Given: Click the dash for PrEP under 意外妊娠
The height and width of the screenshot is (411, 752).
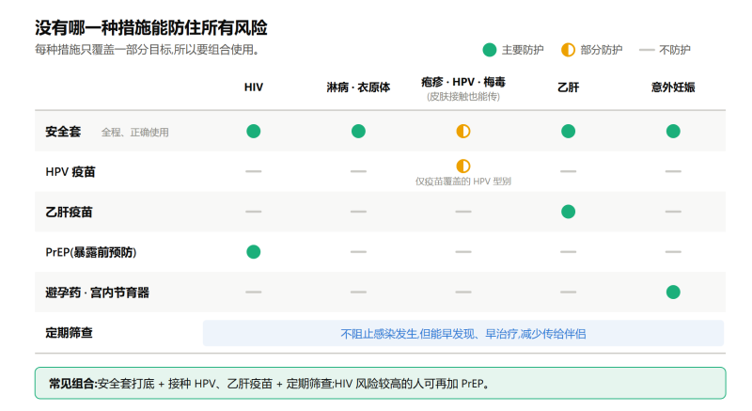Looking at the screenshot, I should click(673, 252).
